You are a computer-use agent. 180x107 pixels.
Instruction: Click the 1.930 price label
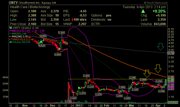(x=98, y=94)
